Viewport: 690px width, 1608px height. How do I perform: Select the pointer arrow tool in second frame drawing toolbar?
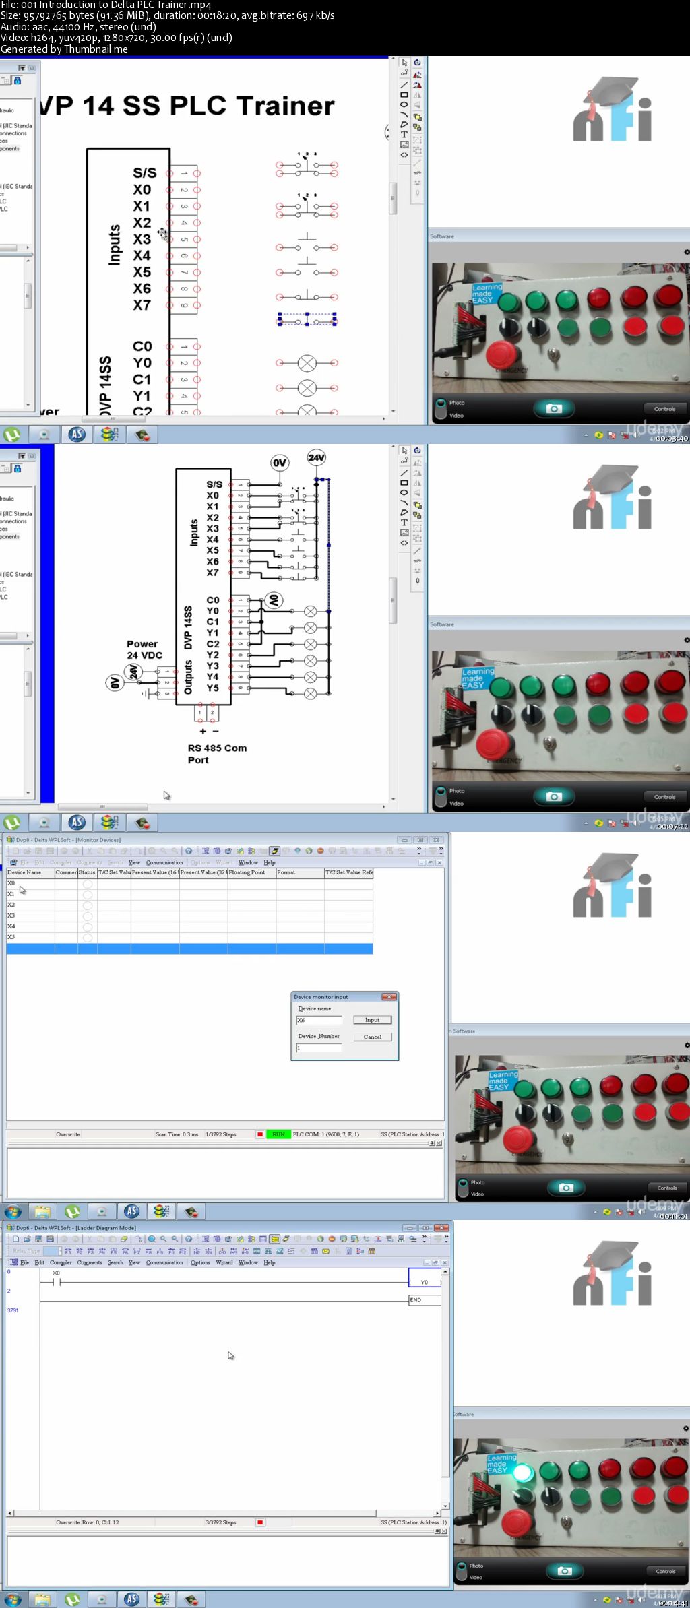404,451
